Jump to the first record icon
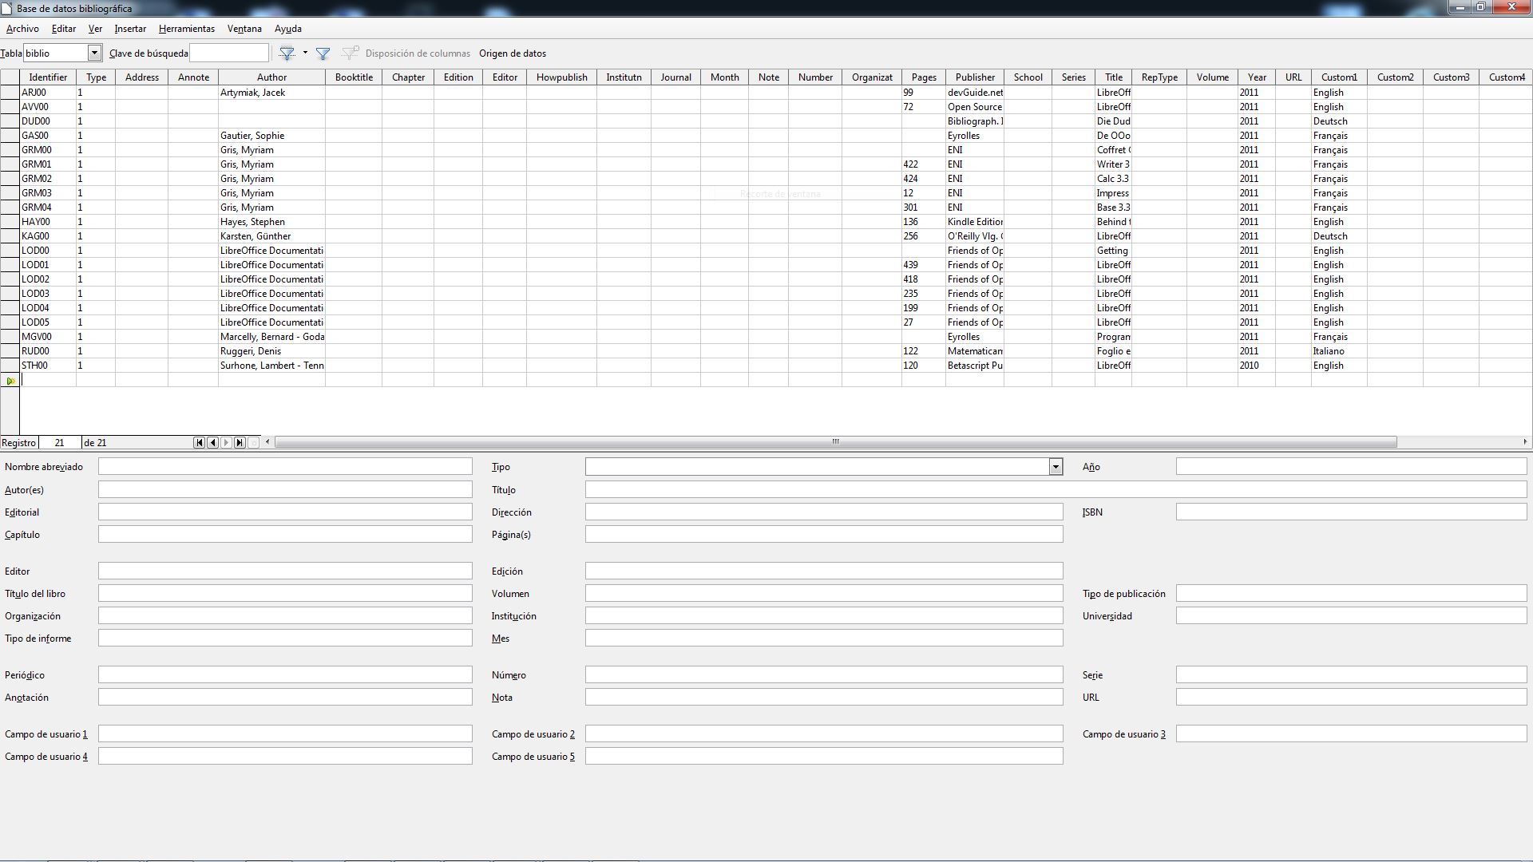The width and height of the screenshot is (1533, 862). pos(200,442)
